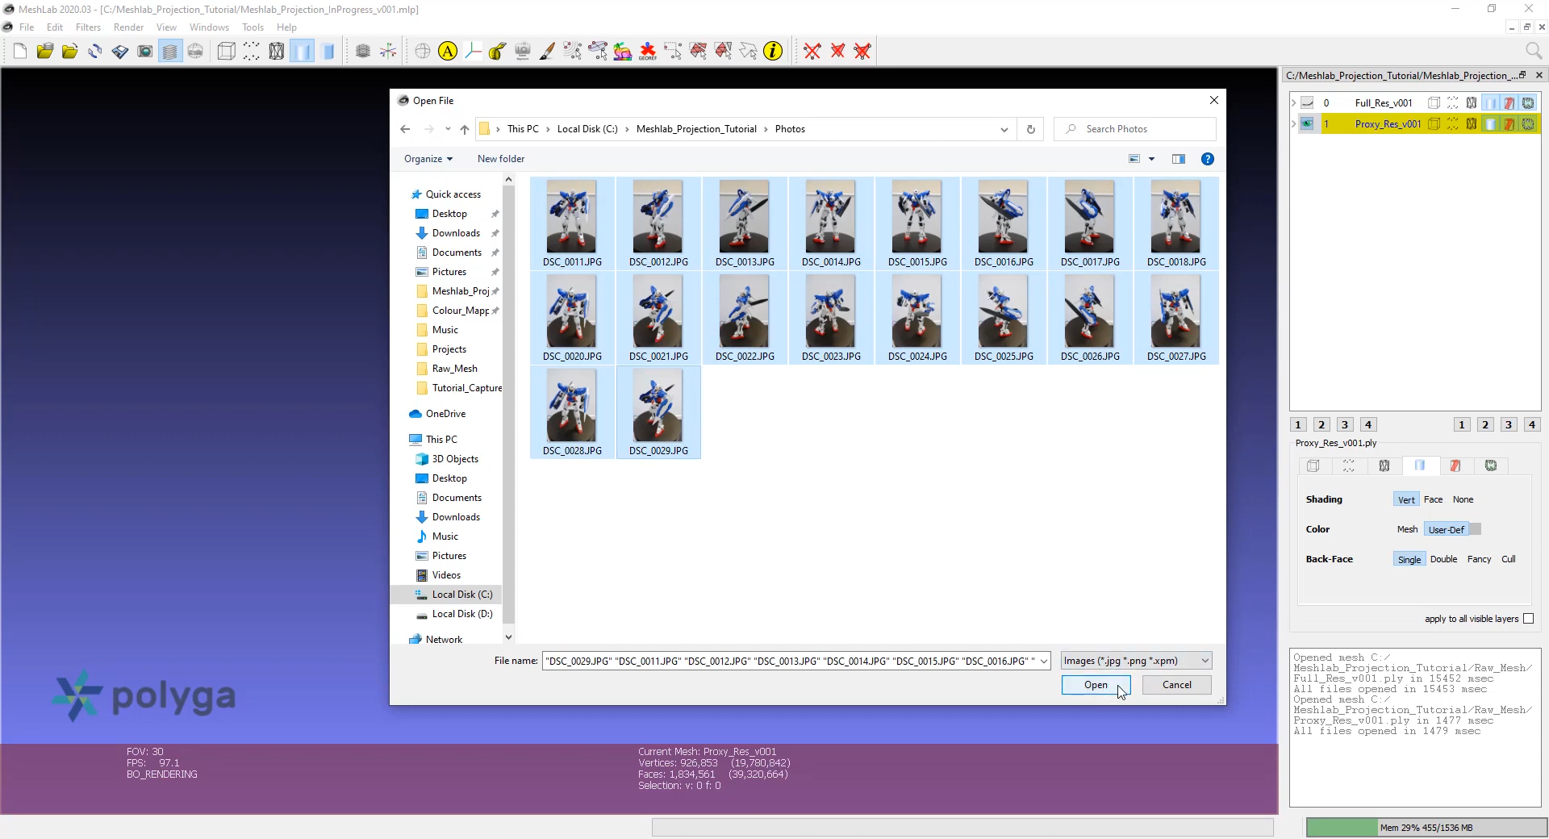Click the Show Layer Dialog icon
Image resolution: width=1549 pixels, height=839 pixels.
point(170,52)
